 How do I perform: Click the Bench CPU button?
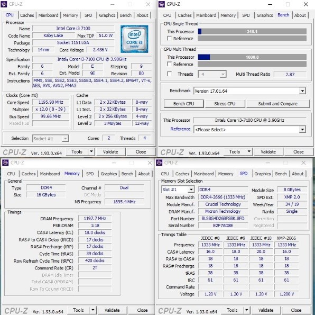coord(183,104)
